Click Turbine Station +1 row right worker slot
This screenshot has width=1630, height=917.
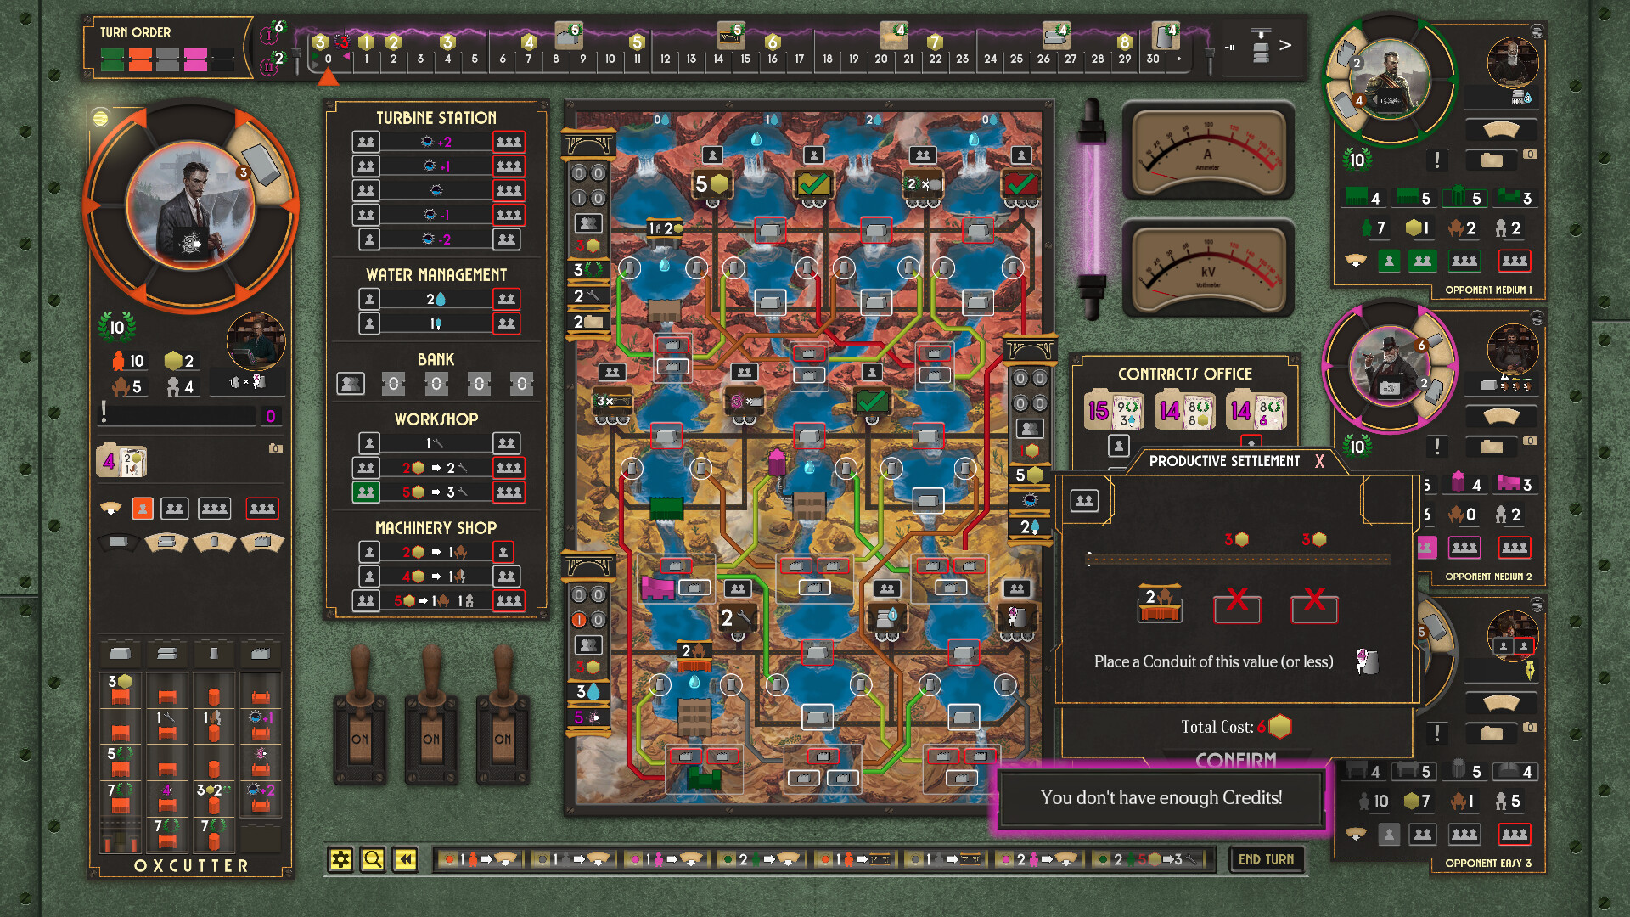click(509, 166)
